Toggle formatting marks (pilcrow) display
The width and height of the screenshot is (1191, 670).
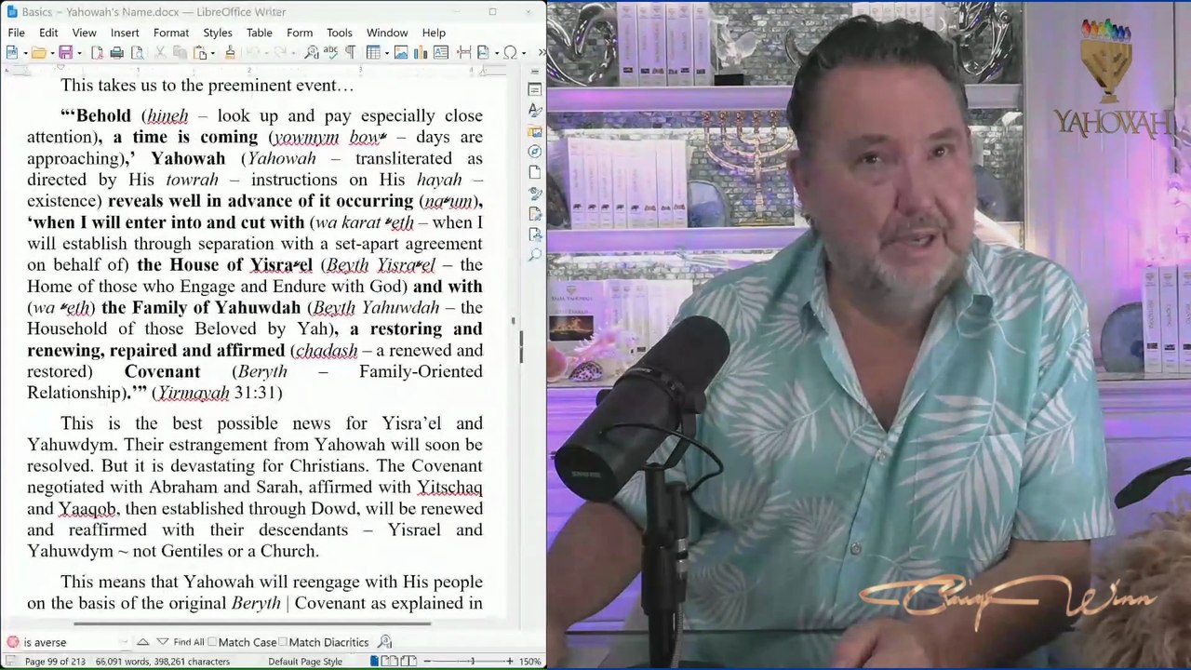[350, 53]
